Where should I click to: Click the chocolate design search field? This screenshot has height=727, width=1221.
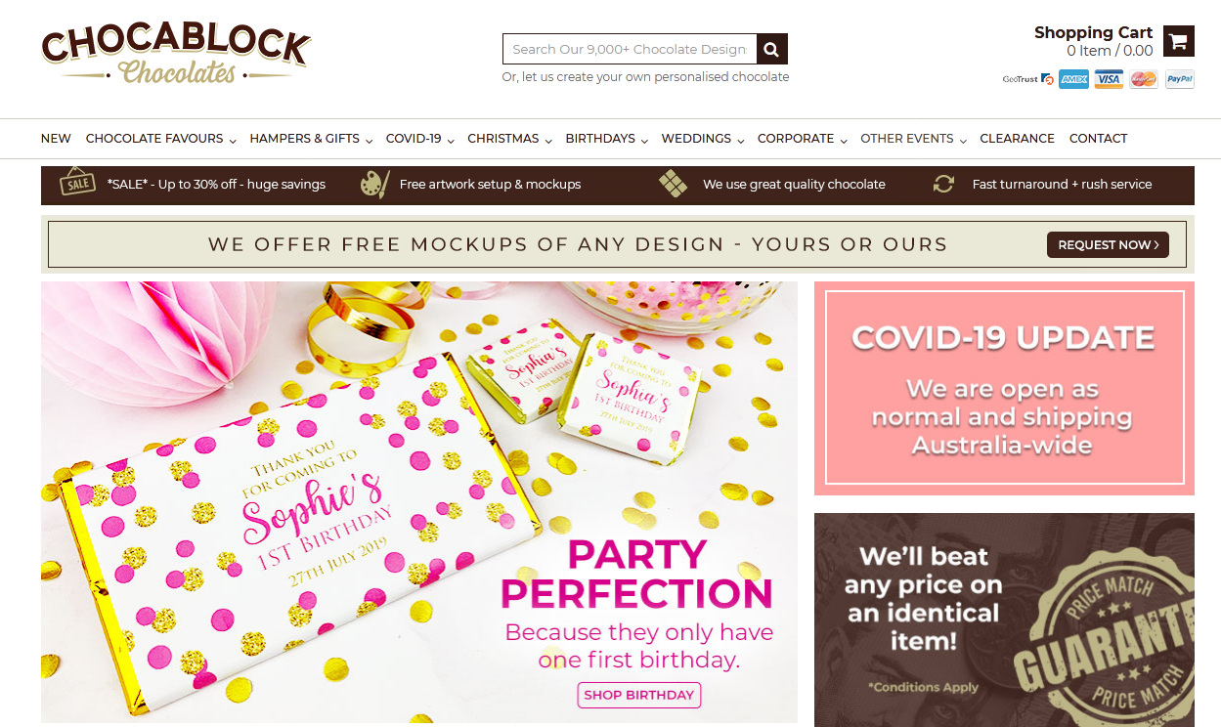[x=630, y=49]
